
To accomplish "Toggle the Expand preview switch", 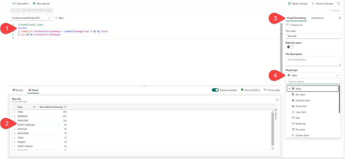I will 215,90.
